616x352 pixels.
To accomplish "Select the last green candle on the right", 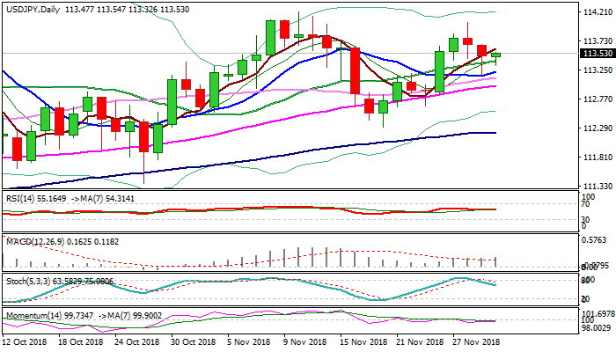I will coord(496,55).
